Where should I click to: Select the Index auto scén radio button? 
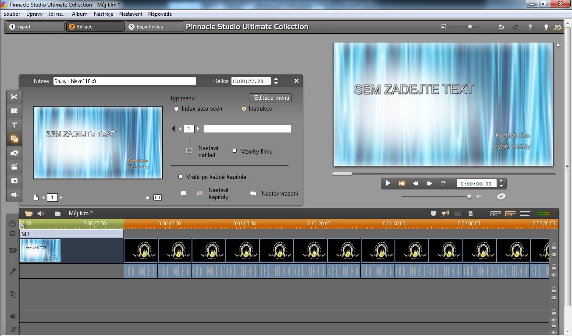(177, 109)
